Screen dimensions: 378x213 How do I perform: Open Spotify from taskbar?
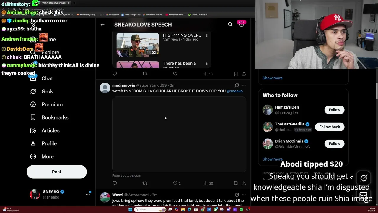point(241,209)
